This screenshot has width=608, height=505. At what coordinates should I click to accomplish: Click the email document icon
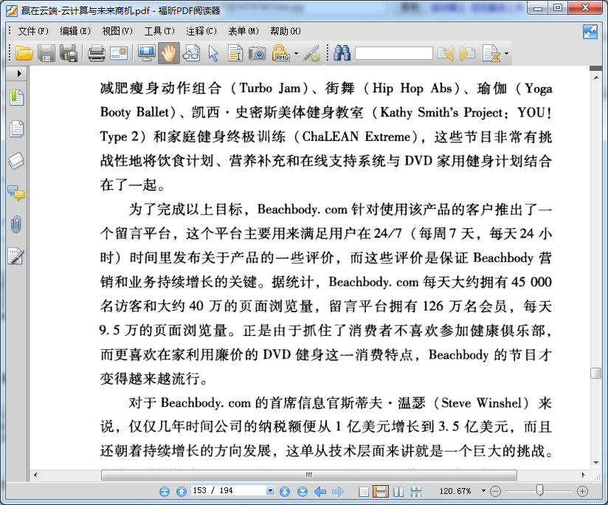click(x=119, y=53)
